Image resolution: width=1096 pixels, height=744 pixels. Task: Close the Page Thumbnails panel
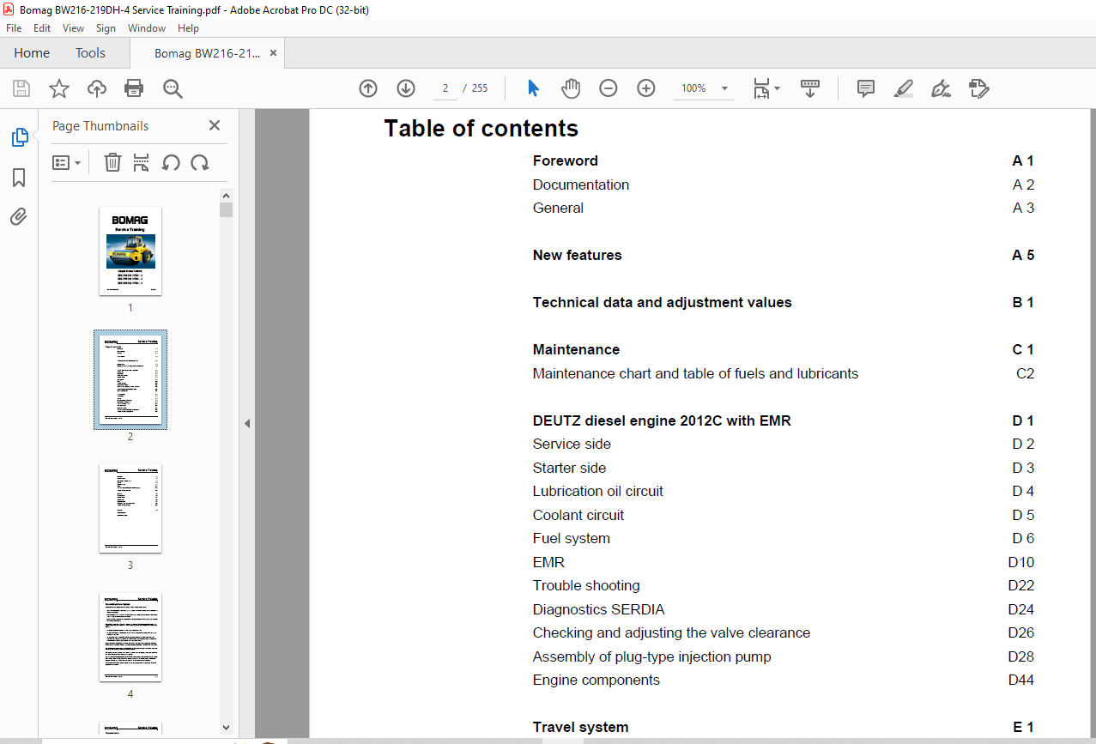pyautogui.click(x=215, y=125)
